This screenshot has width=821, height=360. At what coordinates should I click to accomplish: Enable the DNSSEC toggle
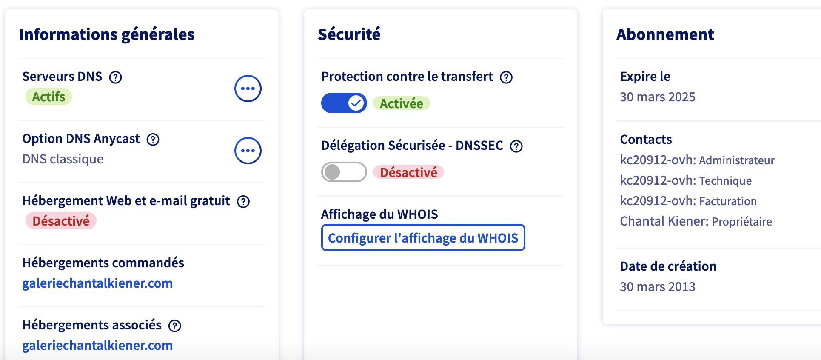(x=344, y=172)
